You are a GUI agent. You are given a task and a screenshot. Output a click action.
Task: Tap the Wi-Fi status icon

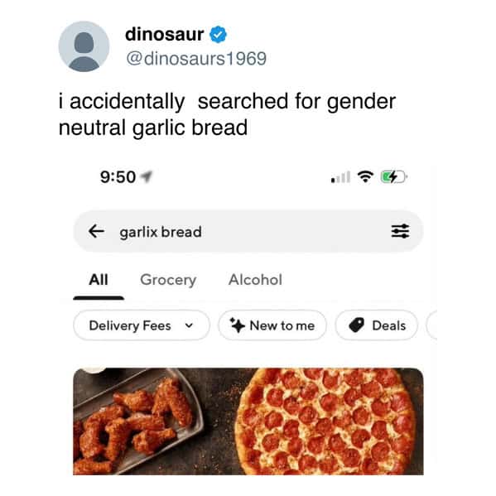coord(365,176)
